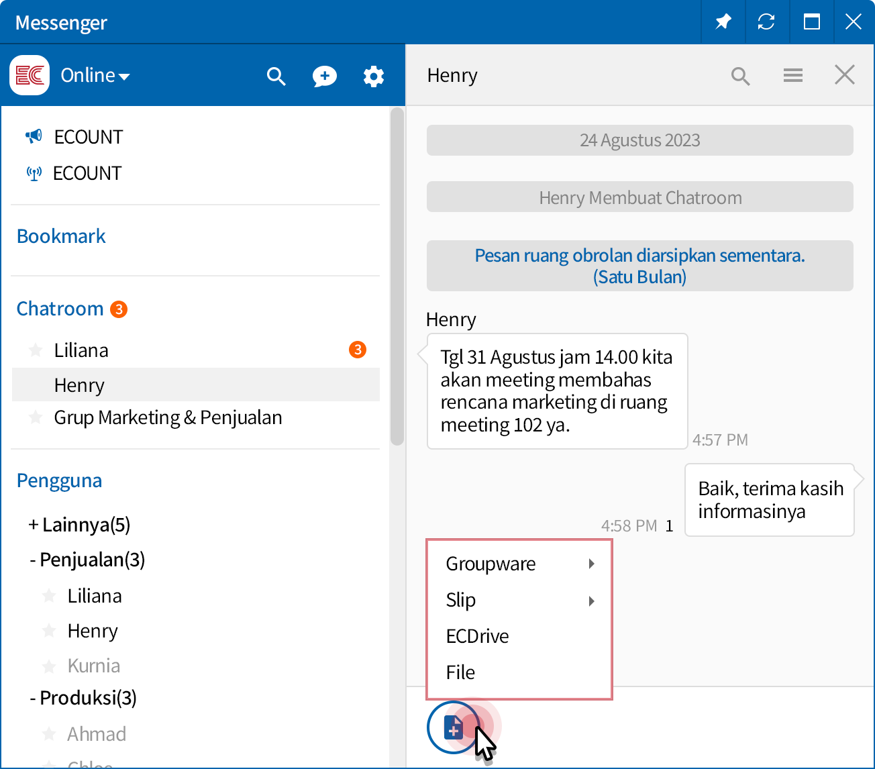
Task: Click the refresh icon in title bar
Action: click(x=766, y=22)
